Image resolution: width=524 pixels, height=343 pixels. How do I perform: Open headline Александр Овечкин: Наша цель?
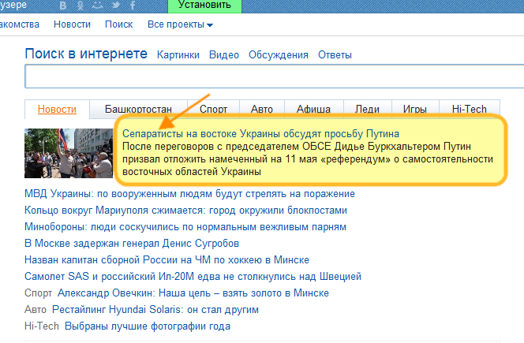pos(193,293)
